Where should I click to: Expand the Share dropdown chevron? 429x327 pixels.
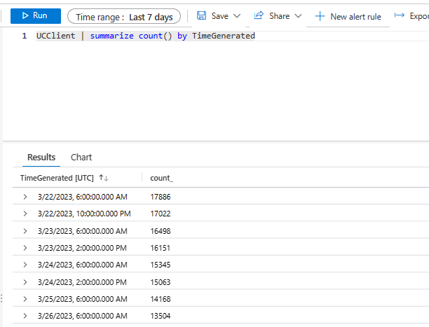pyautogui.click(x=299, y=15)
